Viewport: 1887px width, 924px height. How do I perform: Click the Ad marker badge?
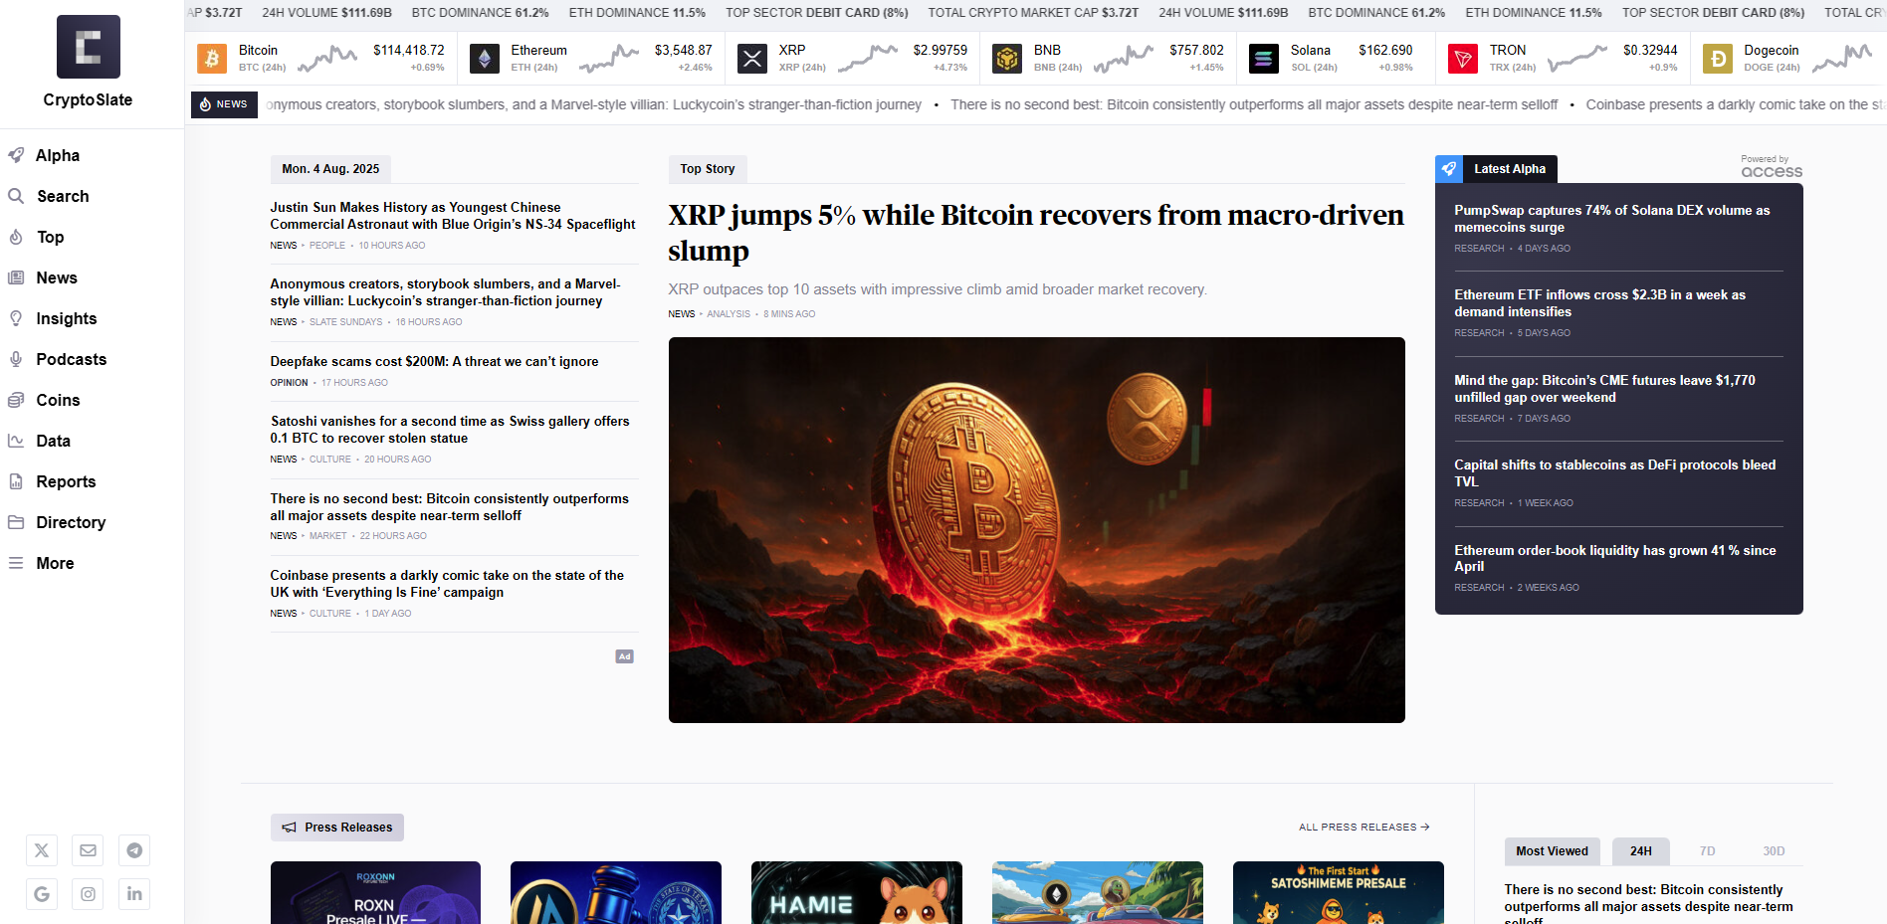coord(625,656)
